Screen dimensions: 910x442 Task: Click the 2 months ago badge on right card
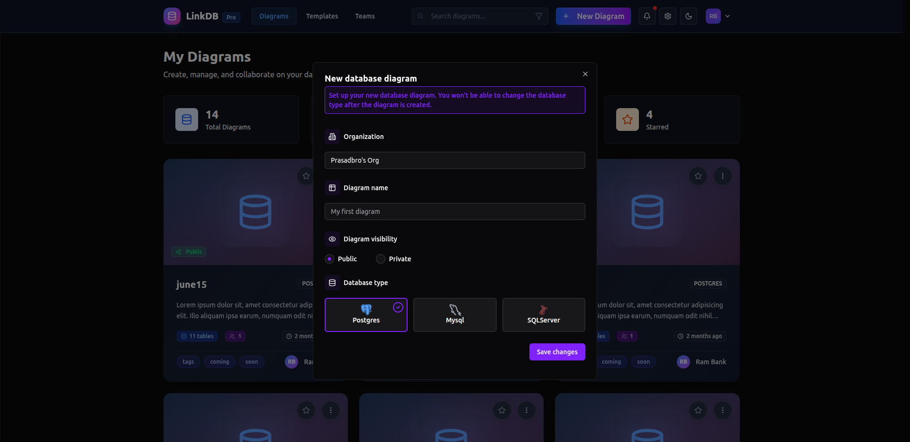[700, 336]
